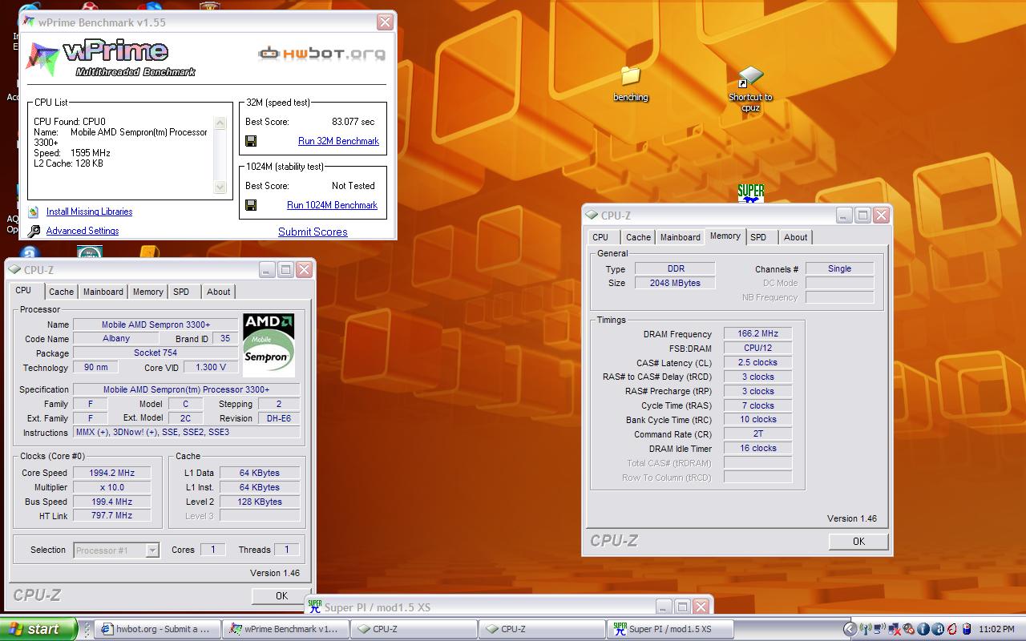The image size is (1026, 641).
Task: Click the Package value Socket 754
Action: pos(156,353)
